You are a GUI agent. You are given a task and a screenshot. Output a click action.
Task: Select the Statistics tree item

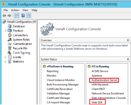pos(18,62)
